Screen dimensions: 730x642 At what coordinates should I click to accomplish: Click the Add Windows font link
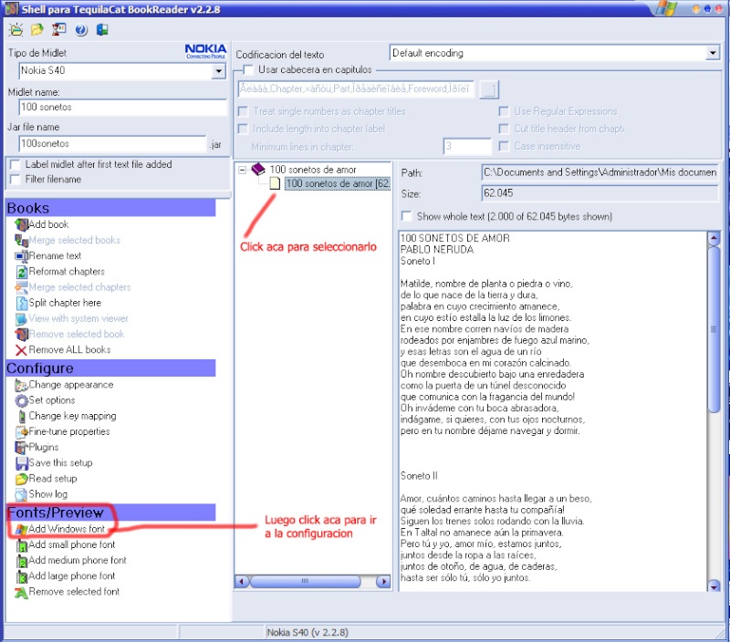67,529
